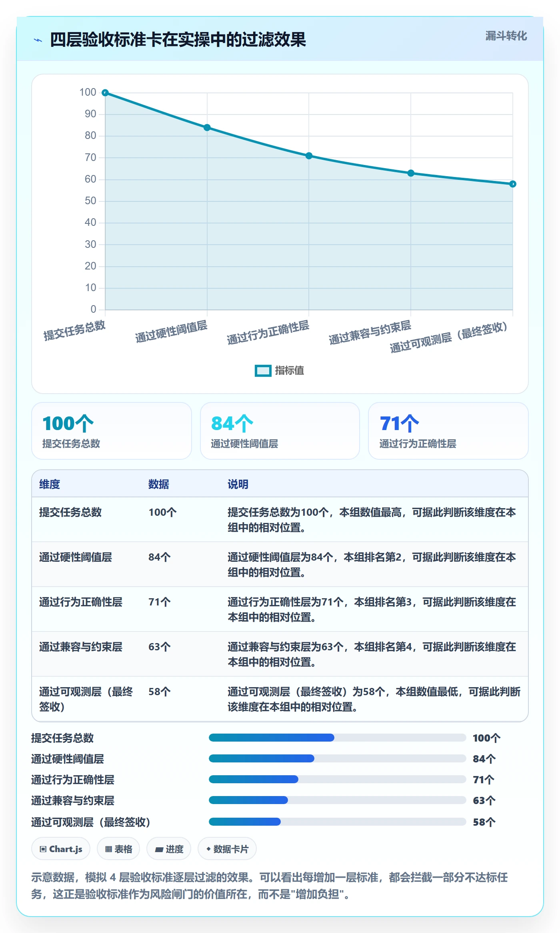Viewport: 560px width, 933px height.
Task: Click the 数据卡片 chip
Action: click(227, 849)
